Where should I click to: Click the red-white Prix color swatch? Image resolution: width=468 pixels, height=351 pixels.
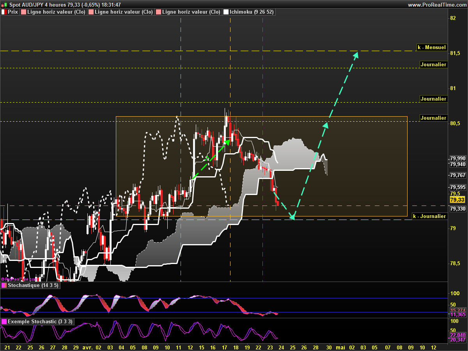(4, 12)
